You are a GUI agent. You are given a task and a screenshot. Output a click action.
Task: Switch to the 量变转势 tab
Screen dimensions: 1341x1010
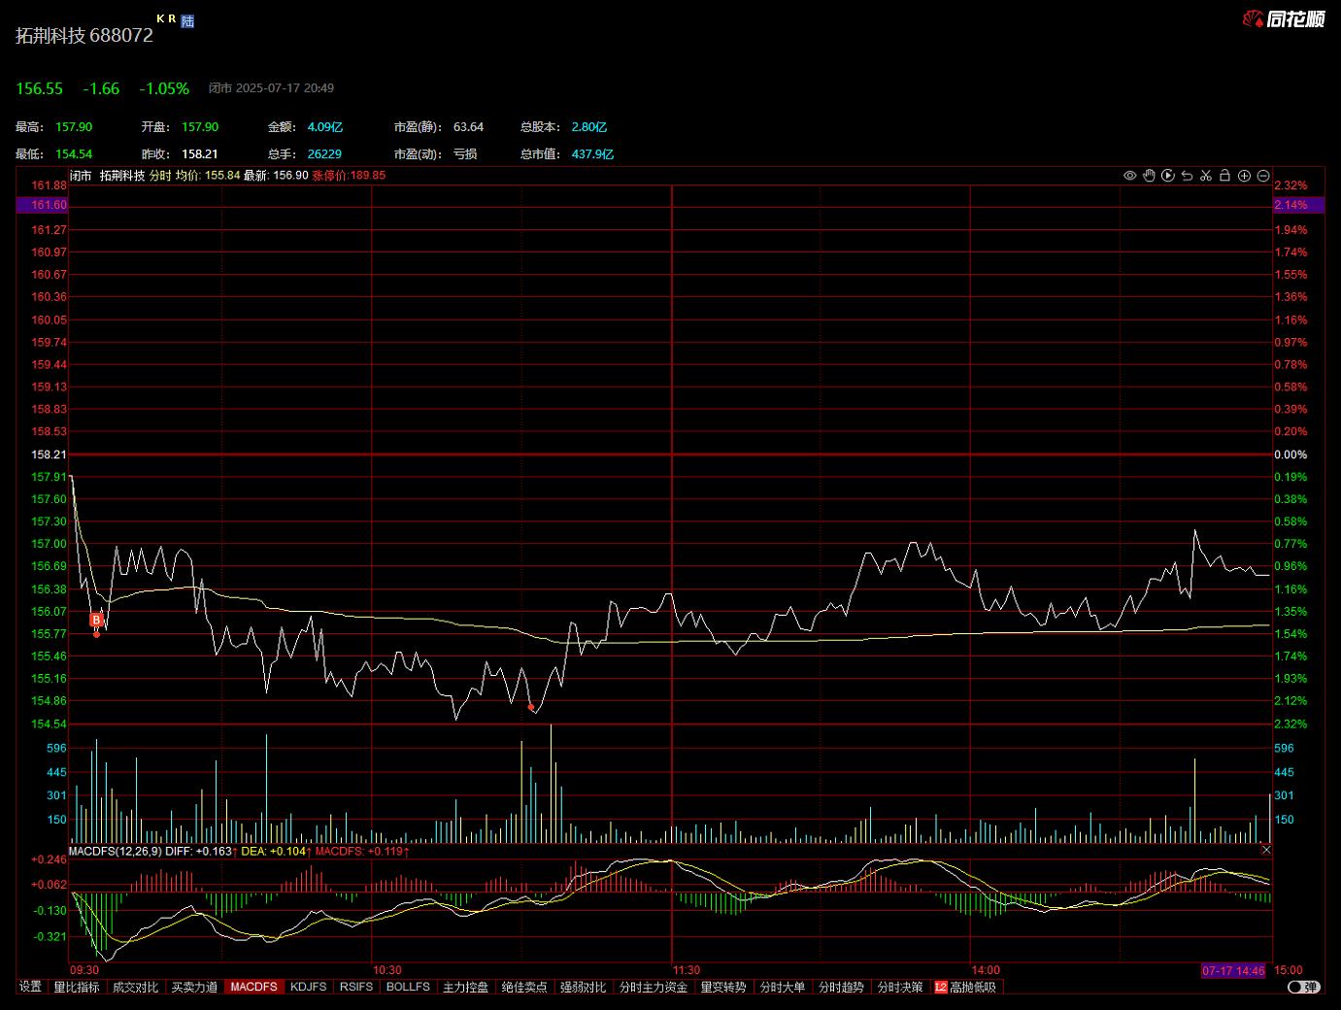point(723,987)
